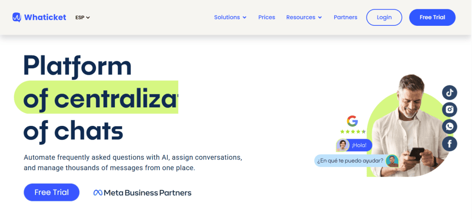Image resolution: width=472 pixels, height=219 pixels.
Task: Click the Meta infinity logo icon
Action: [98, 193]
